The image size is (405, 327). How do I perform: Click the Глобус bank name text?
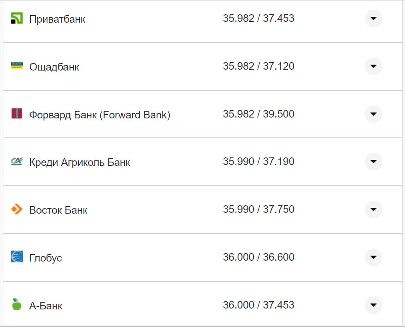(45, 258)
